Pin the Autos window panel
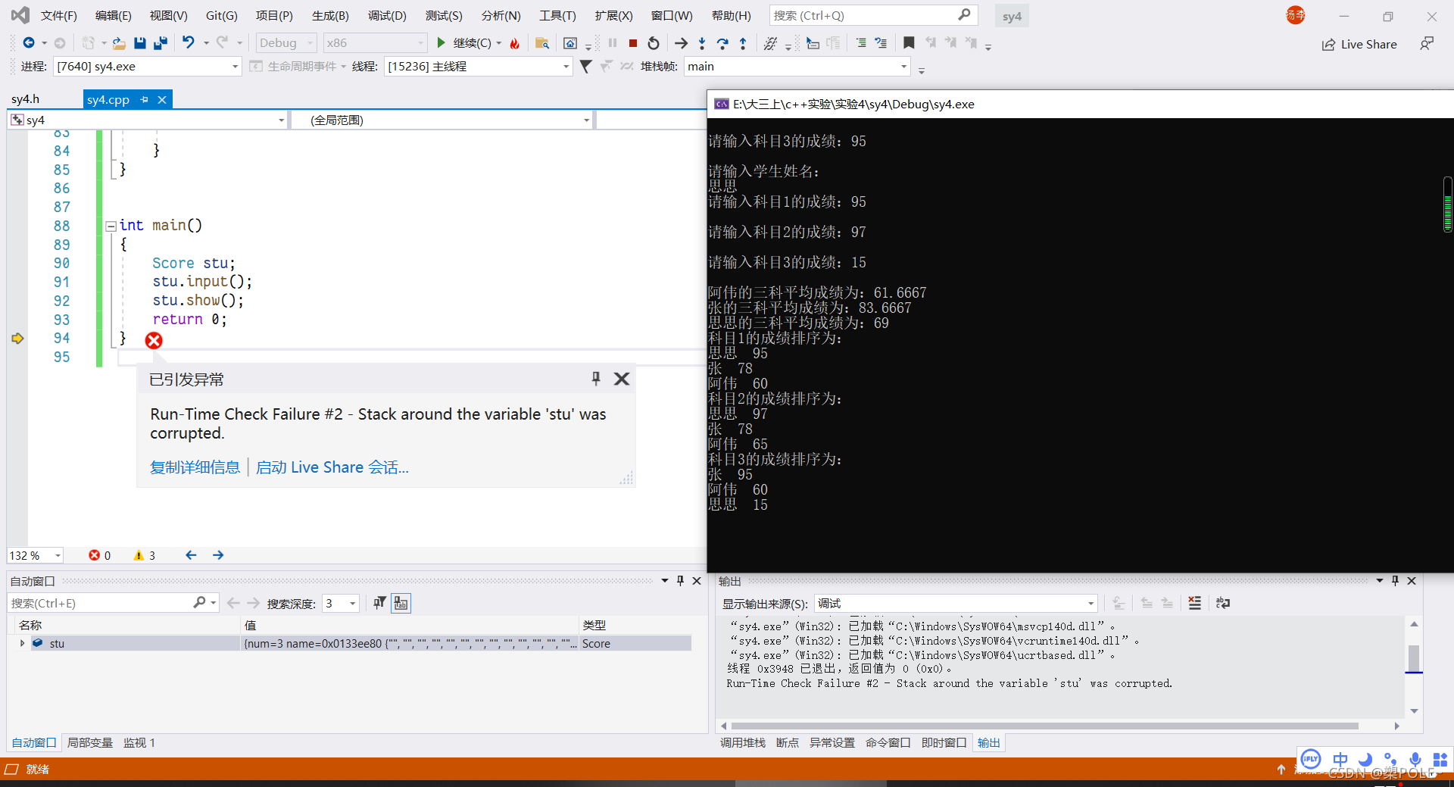Image resolution: width=1454 pixels, height=787 pixels. click(x=680, y=581)
